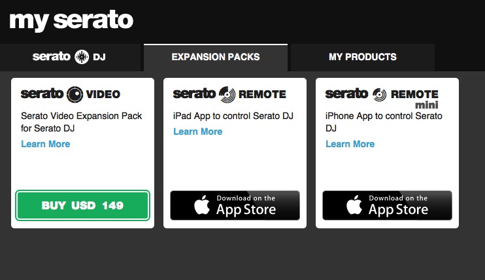Open the My Products tab
Screen dimensions: 485x280
click(363, 57)
